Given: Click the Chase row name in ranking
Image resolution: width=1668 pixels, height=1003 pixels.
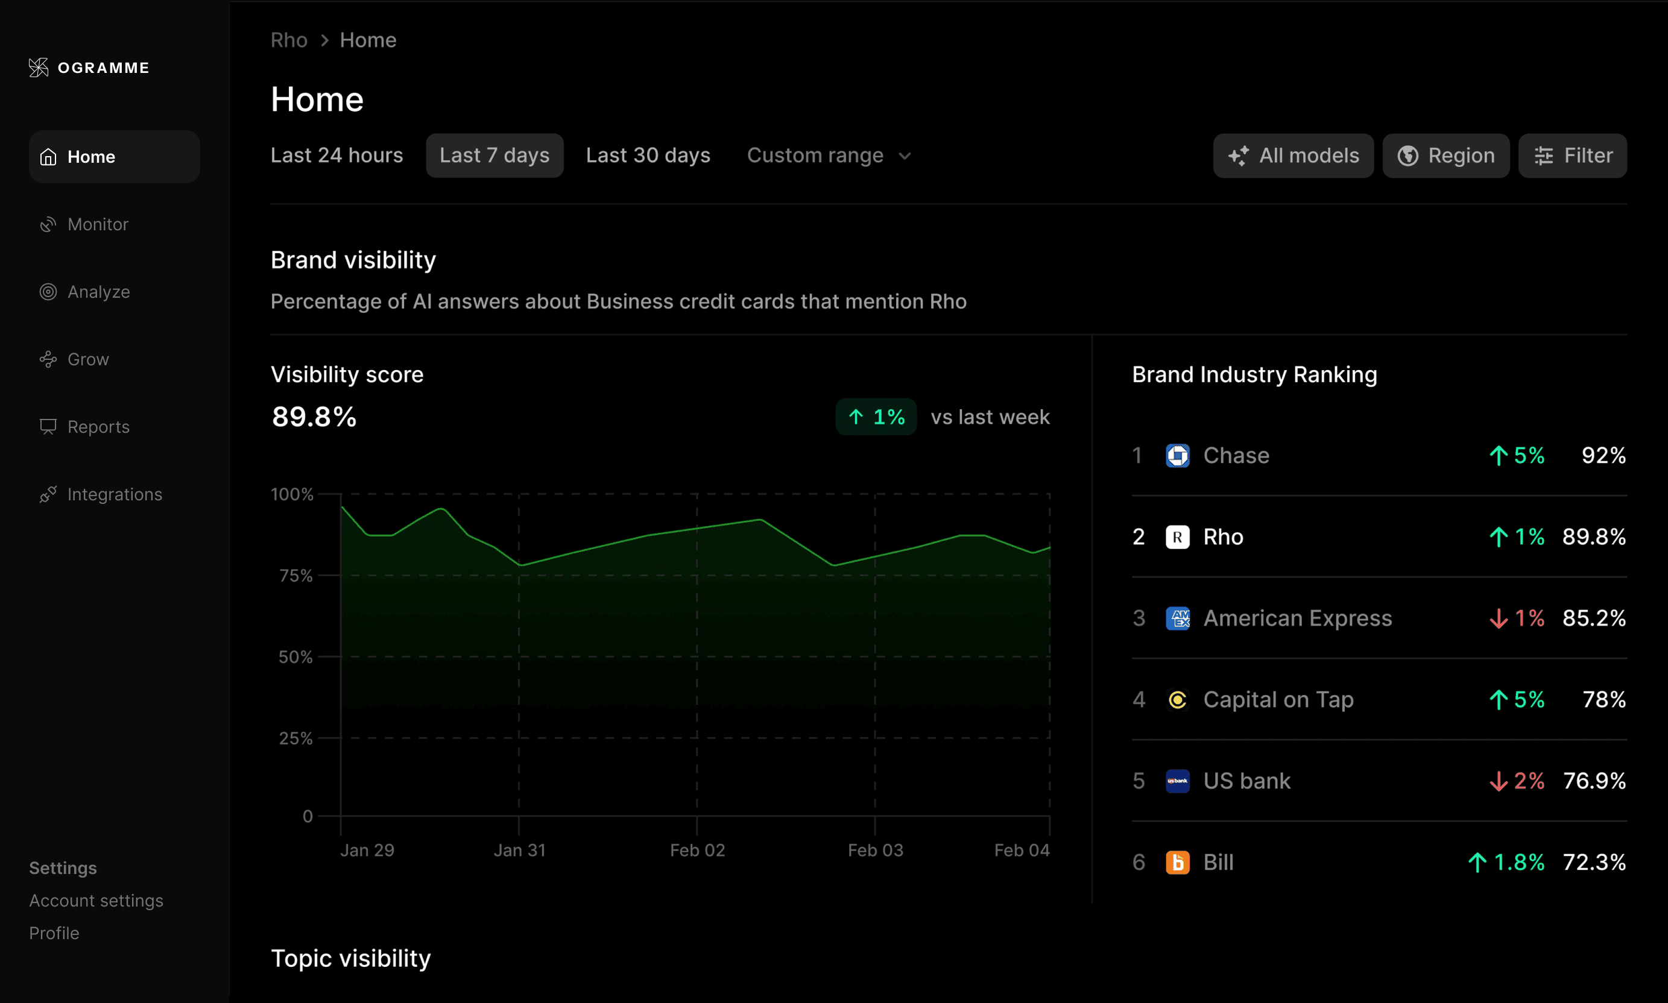Looking at the screenshot, I should 1236,456.
